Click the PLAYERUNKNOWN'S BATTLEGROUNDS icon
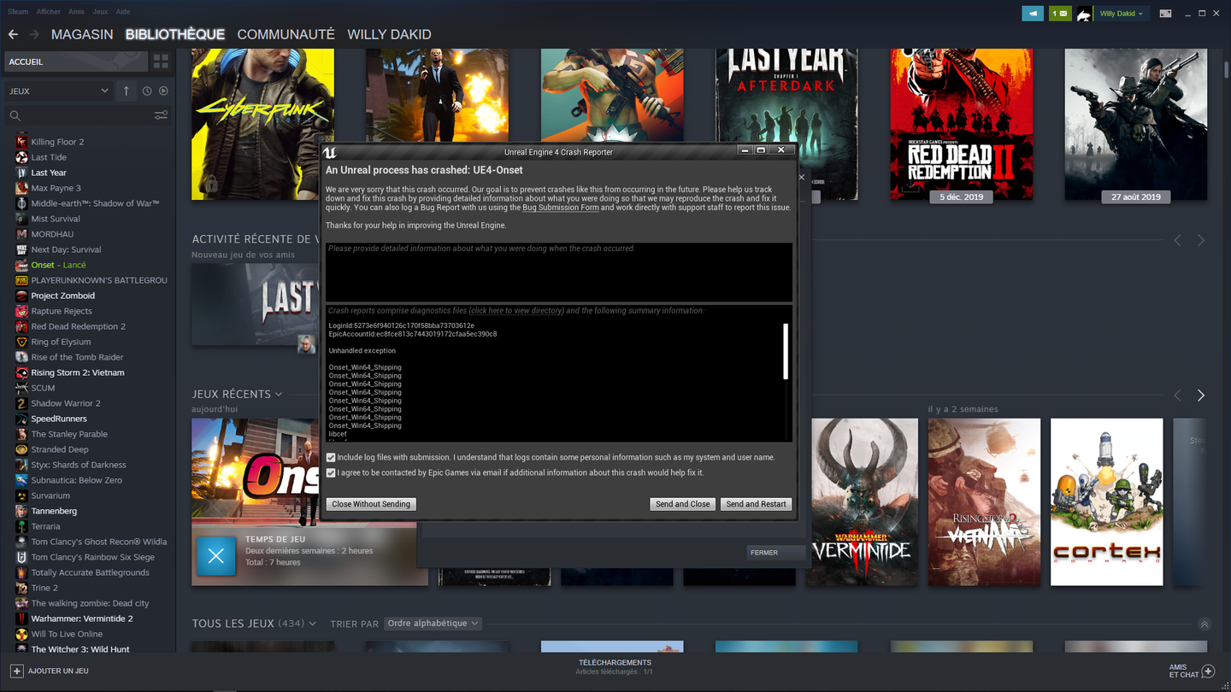This screenshot has height=692, width=1231. tap(21, 280)
